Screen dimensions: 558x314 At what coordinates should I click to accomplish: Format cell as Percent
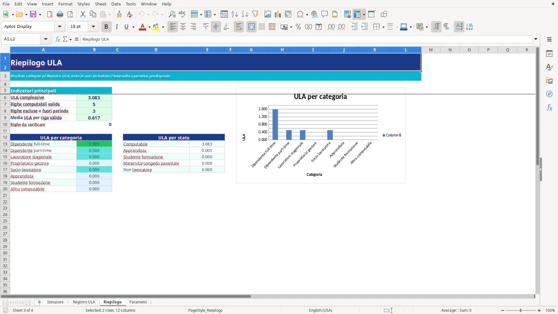coord(298,27)
